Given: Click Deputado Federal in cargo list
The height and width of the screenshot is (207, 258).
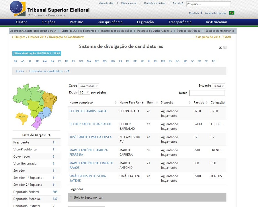Looking at the screenshot, I should pyautogui.click(x=26, y=192).
